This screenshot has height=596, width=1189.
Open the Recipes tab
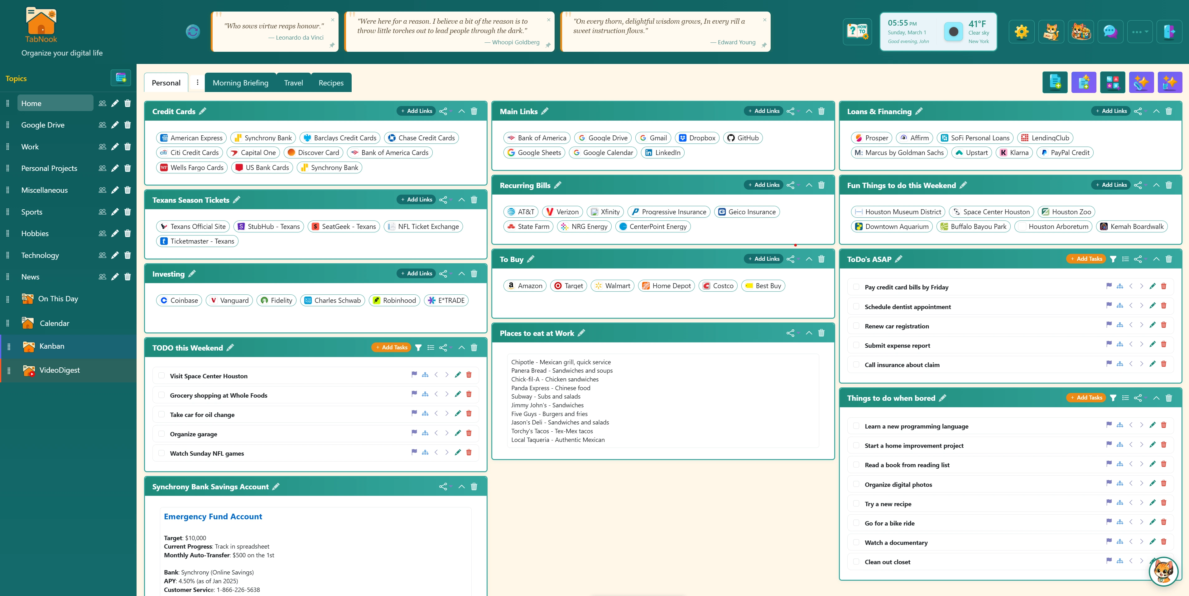pyautogui.click(x=330, y=83)
